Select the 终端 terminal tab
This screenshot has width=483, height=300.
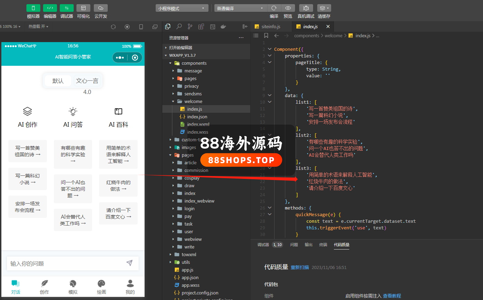[323, 245]
